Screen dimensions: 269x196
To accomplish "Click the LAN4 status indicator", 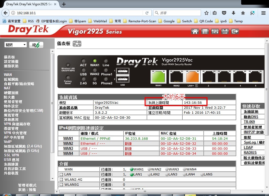I will [184, 174].
